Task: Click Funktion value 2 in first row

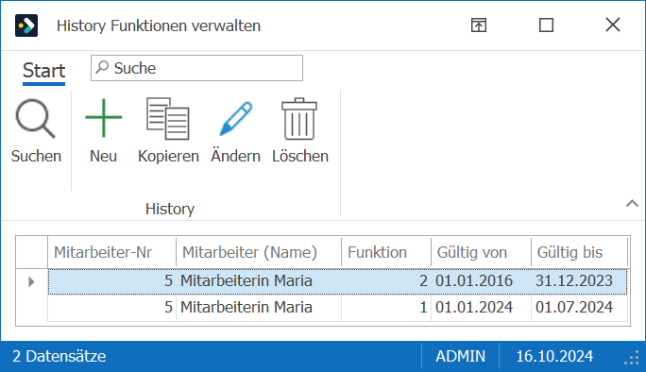Action: 386,281
